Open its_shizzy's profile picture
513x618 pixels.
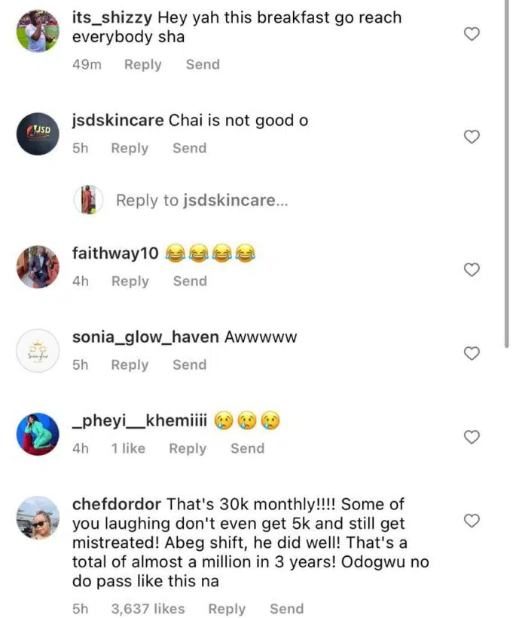point(38,31)
